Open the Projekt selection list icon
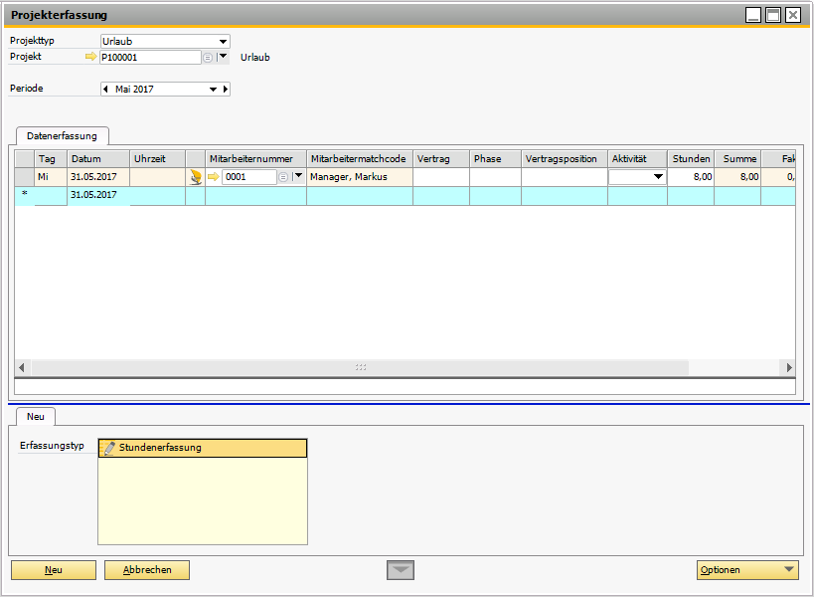Screen dimensions: 814x597 [208, 58]
